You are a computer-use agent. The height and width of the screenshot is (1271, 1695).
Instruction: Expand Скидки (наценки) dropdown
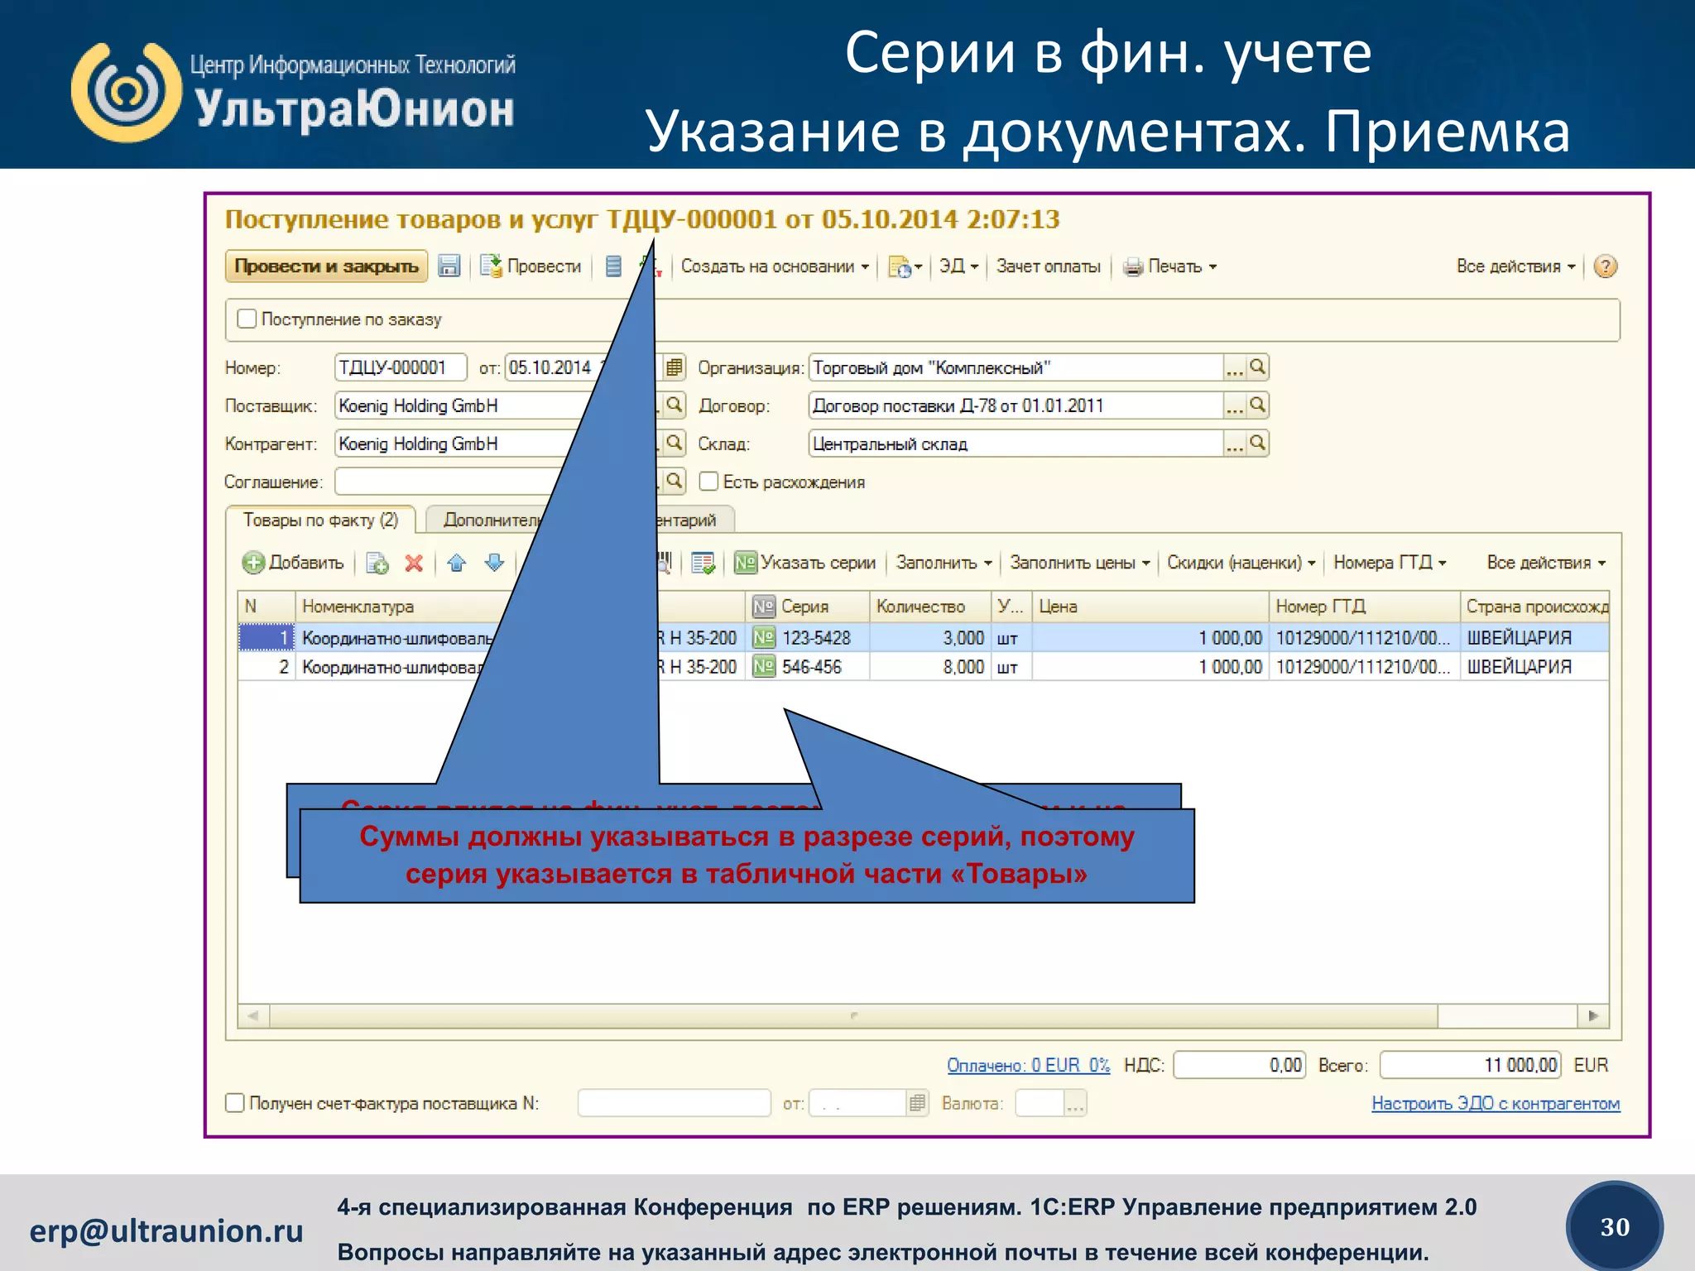pyautogui.click(x=1241, y=563)
